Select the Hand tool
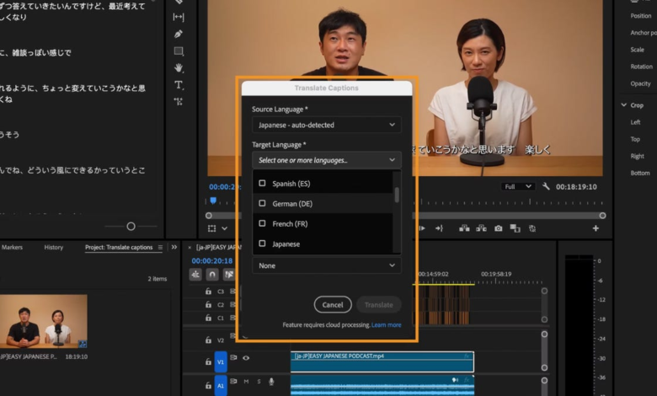The height and width of the screenshot is (396, 657). click(x=179, y=68)
